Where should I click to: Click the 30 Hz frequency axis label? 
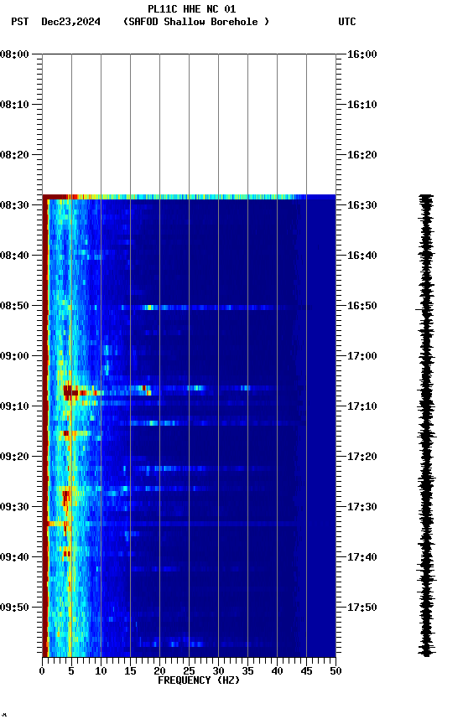pos(218,671)
